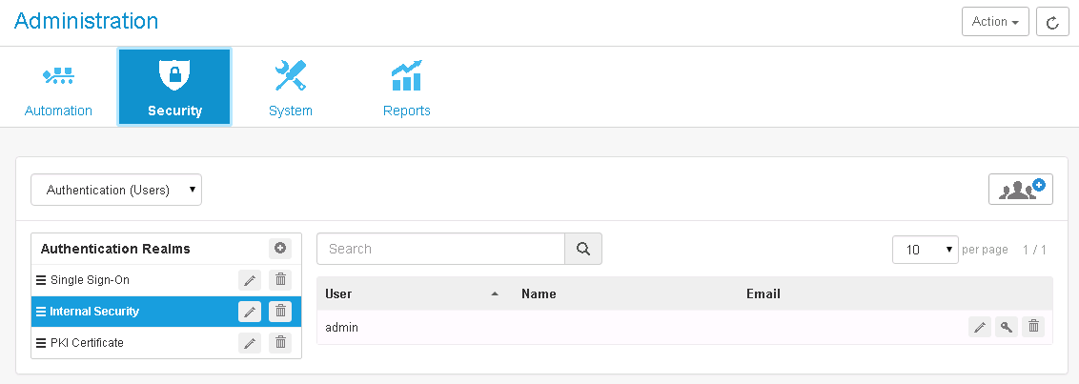Click the Authentication Realms heading
Image resolution: width=1079 pixels, height=384 pixels.
point(115,249)
